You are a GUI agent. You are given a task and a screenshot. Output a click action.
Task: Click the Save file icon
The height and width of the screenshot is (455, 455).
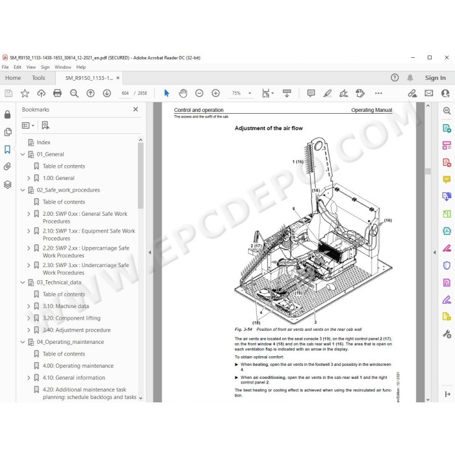click(x=8, y=93)
